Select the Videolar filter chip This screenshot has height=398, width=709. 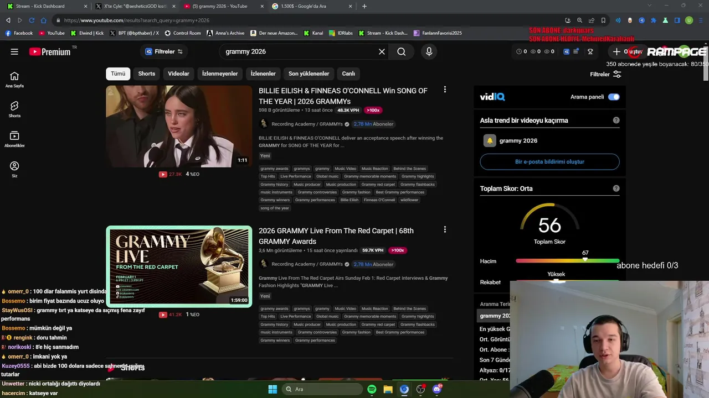click(x=178, y=74)
